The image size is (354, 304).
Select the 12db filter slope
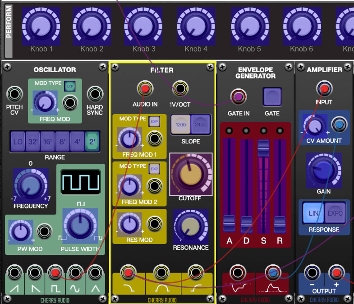pyautogui.click(x=181, y=124)
